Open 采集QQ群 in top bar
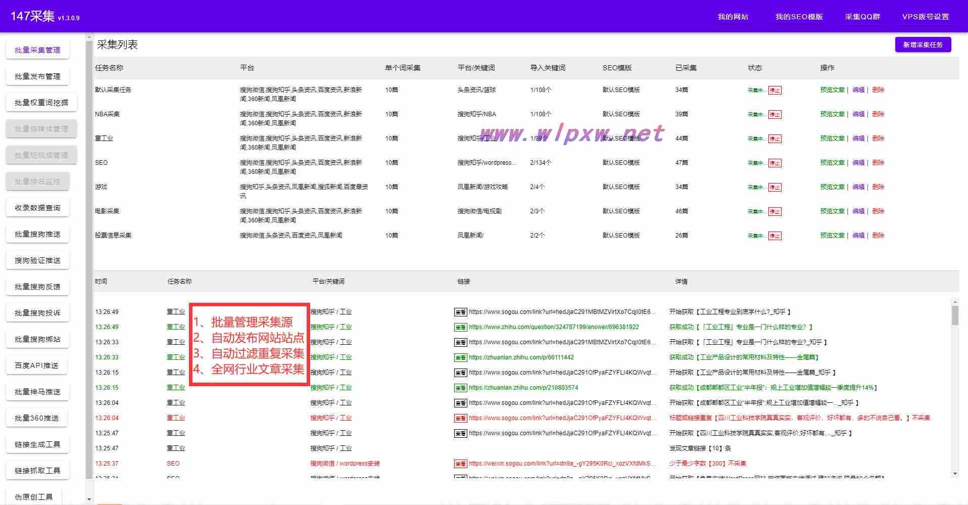This screenshot has height=505, width=968. [x=862, y=17]
